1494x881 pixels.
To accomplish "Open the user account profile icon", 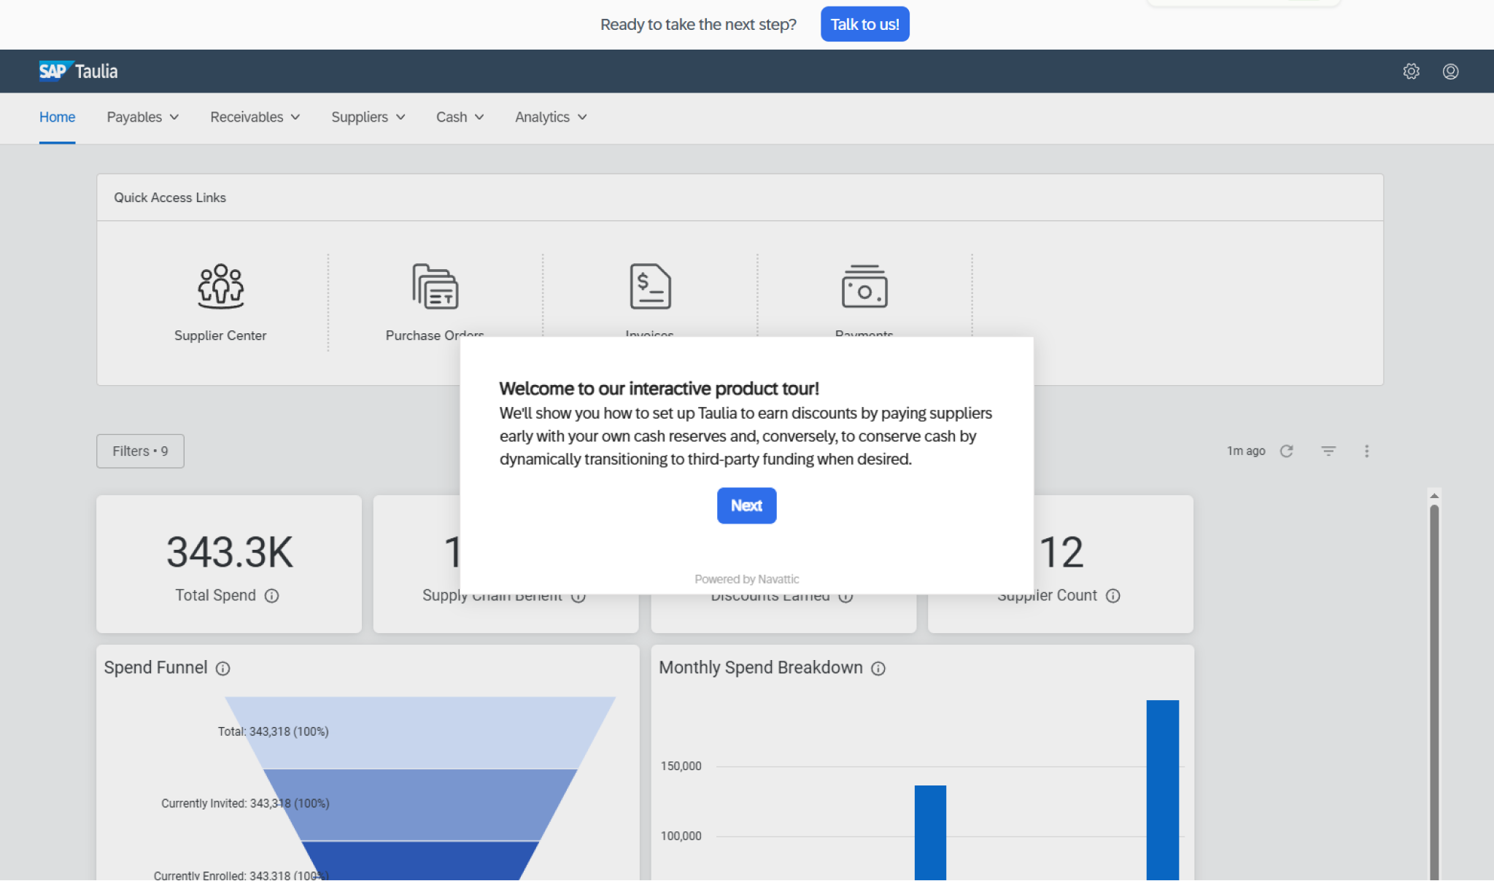I will [1451, 71].
